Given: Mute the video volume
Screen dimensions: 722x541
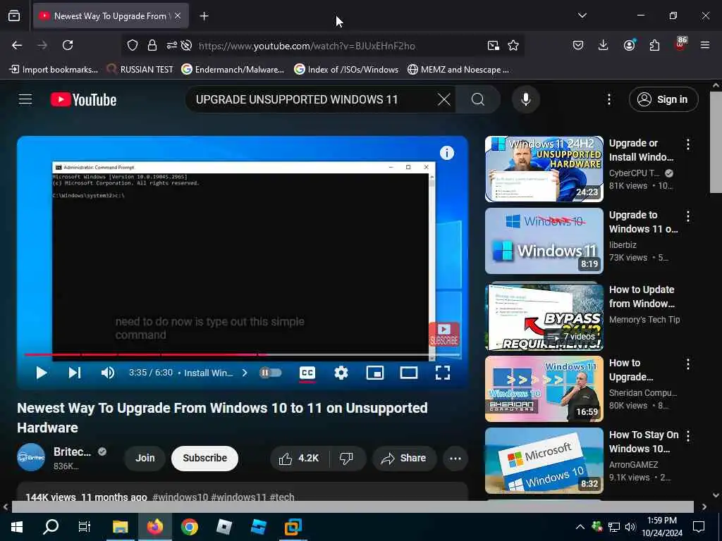Looking at the screenshot, I should point(108,373).
